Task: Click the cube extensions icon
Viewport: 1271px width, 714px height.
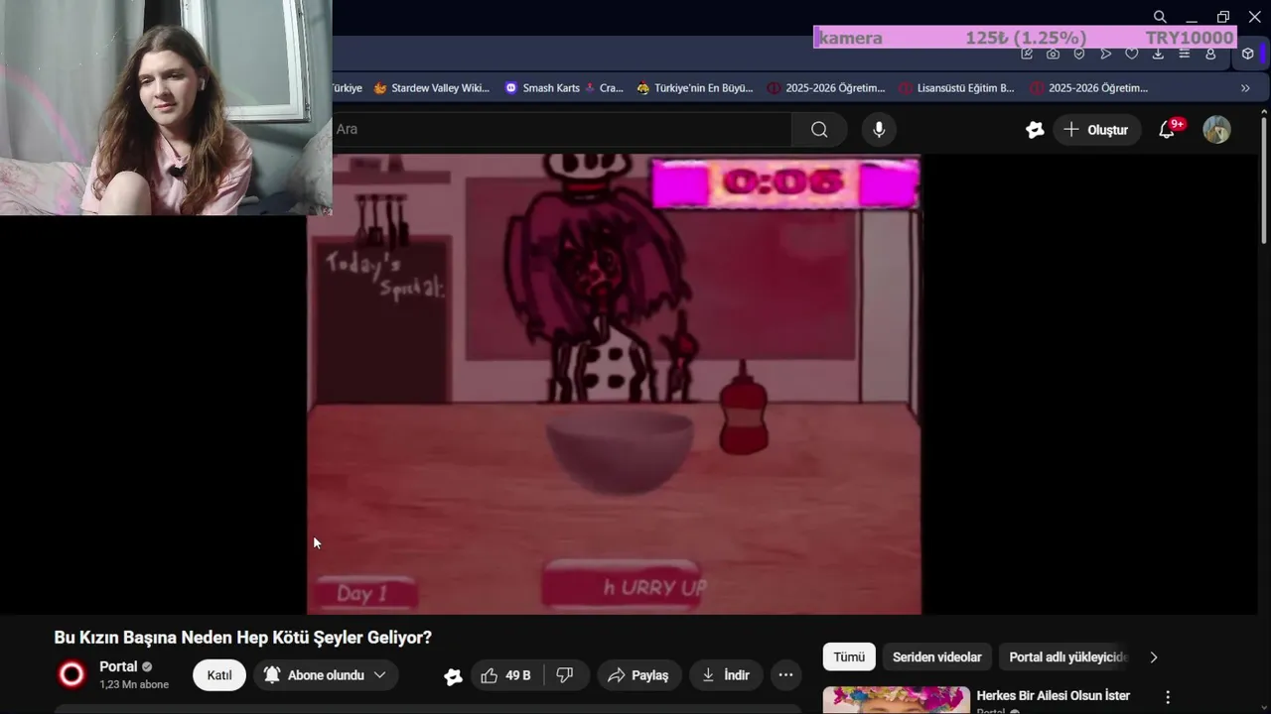Action: (x=1248, y=54)
